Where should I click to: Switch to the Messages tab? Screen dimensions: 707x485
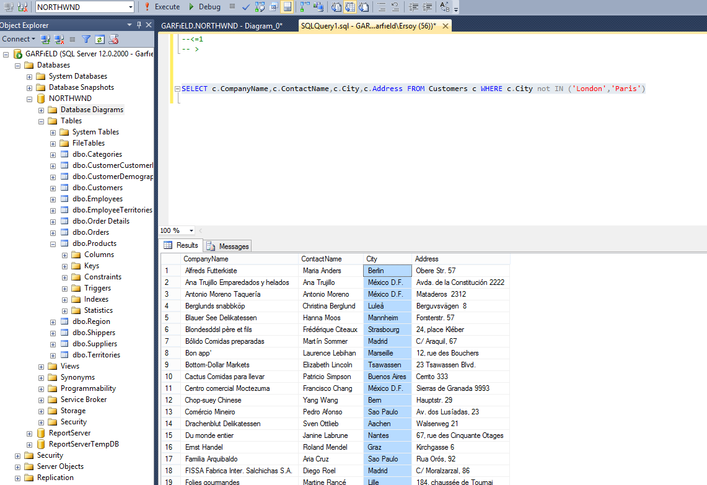coord(228,246)
